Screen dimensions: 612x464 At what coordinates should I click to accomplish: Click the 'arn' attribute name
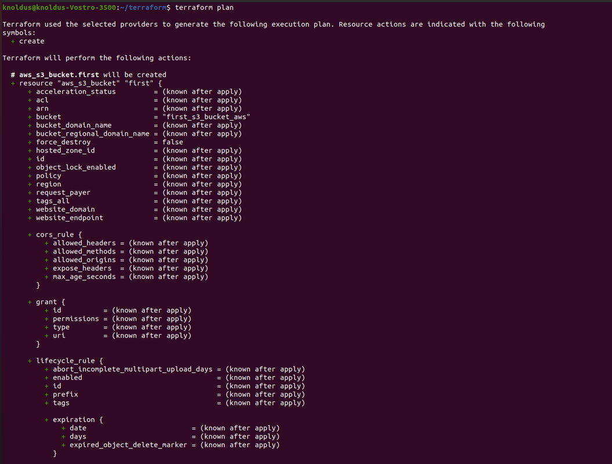42,108
